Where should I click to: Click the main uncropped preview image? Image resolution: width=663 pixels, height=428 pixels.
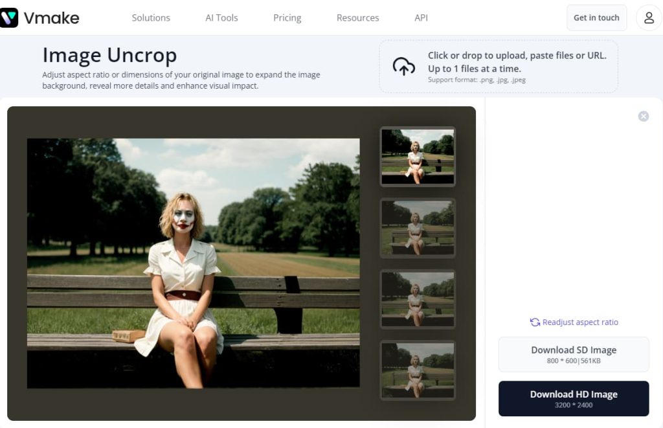[x=193, y=263]
